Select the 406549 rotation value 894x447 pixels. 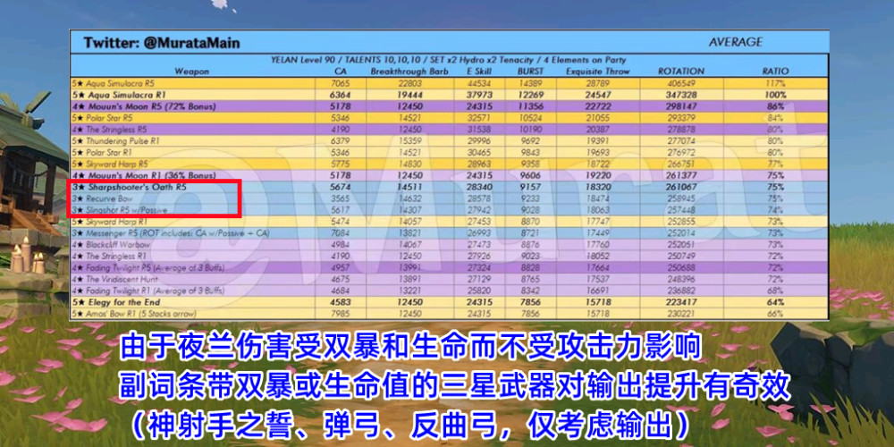pos(681,82)
